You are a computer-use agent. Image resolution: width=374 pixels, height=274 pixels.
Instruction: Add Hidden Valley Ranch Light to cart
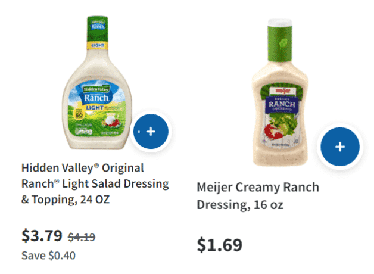tap(151, 132)
